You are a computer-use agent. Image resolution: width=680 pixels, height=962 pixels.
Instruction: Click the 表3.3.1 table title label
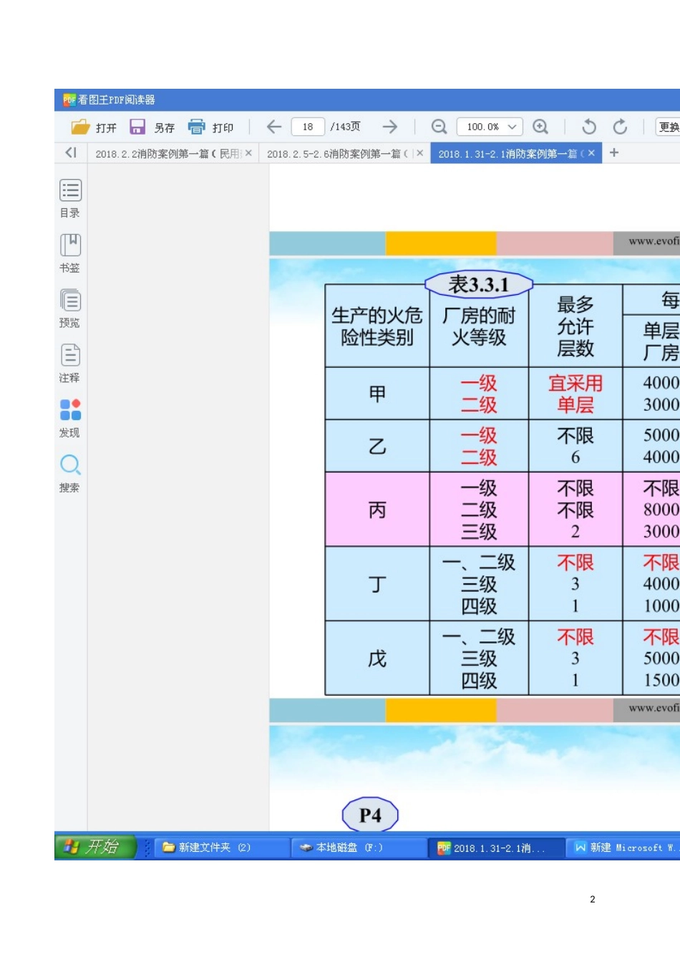[x=479, y=284]
